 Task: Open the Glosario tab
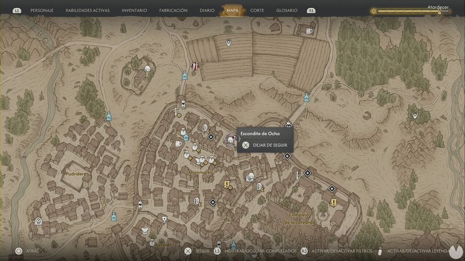click(287, 11)
